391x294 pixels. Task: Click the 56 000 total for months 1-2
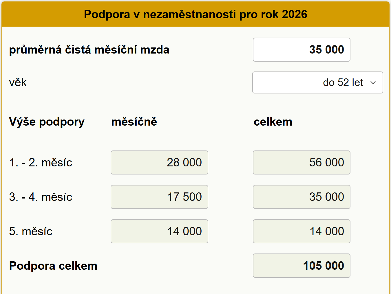(301, 162)
